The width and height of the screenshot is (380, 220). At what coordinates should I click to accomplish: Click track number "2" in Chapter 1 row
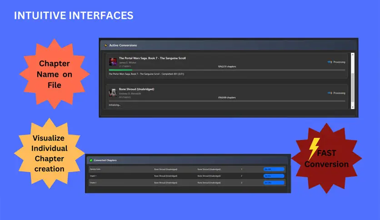point(241,176)
